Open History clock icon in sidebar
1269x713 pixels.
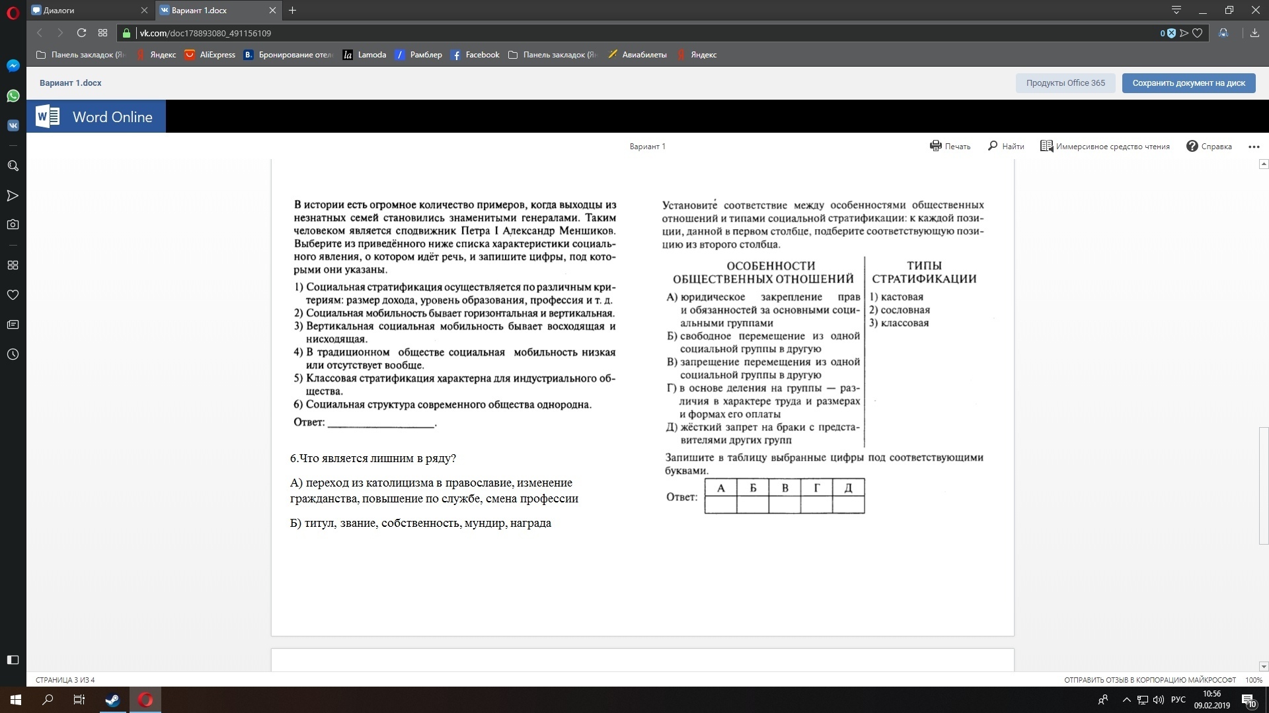point(13,355)
